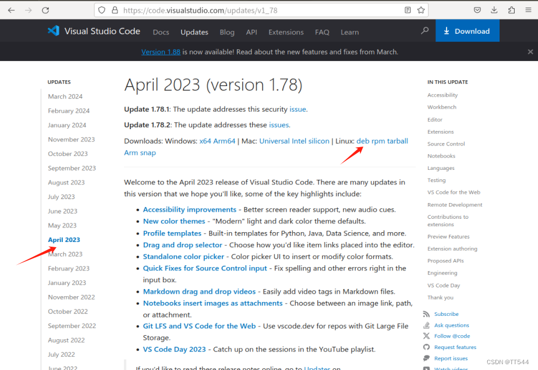Screen dimensions: 538x370
Task: Open the Extensions nav item
Action: click(286, 32)
